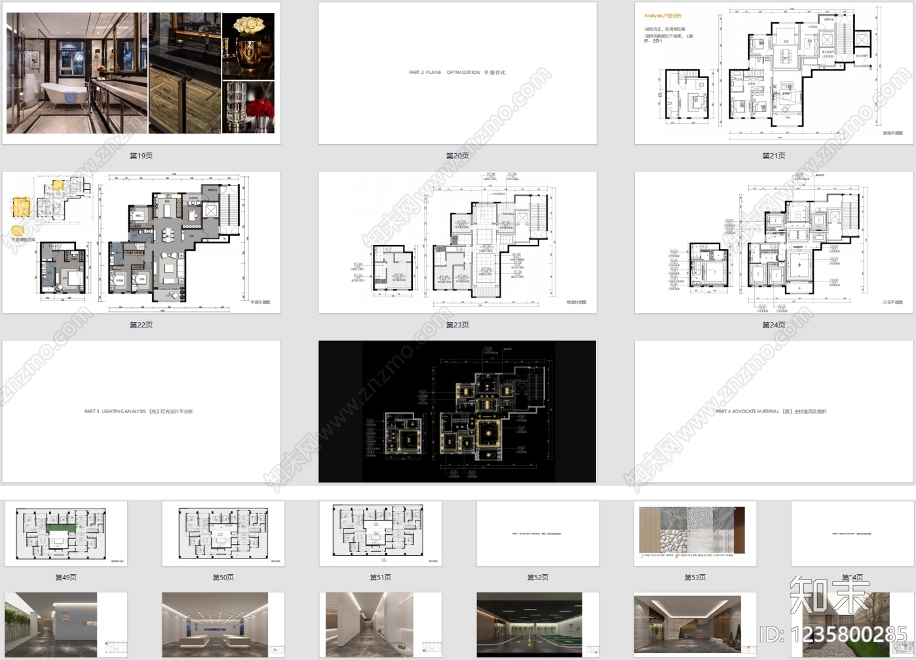Open the office plan thumbnail on page 50
This screenshot has height=660, width=916.
223,534
